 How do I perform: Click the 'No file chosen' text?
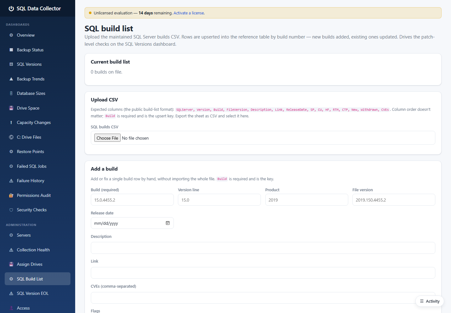pos(135,138)
